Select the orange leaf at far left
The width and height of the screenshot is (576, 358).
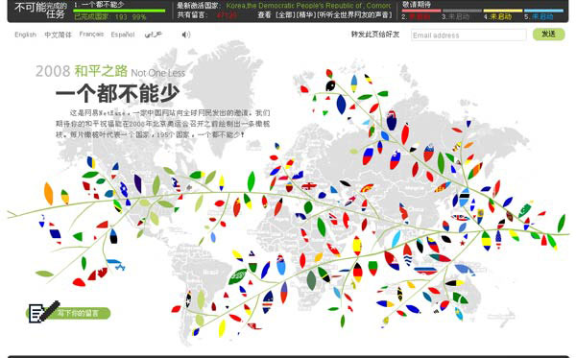click(x=49, y=194)
